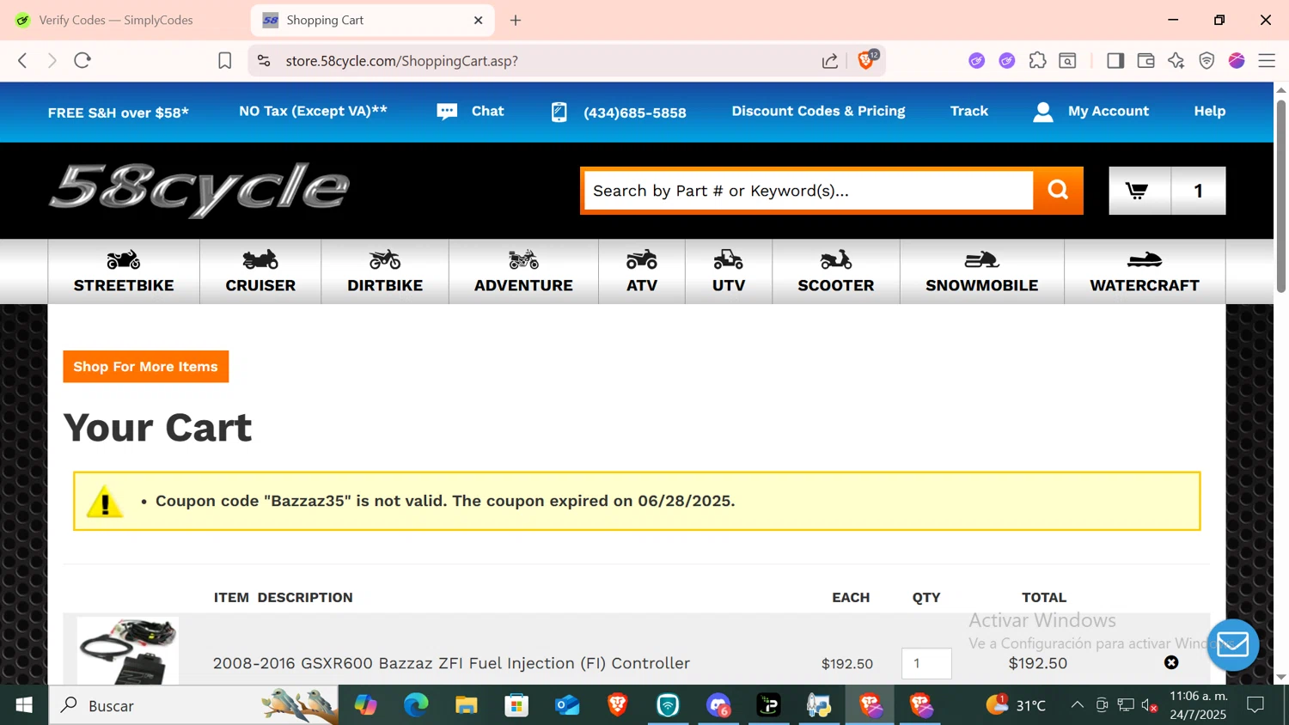The height and width of the screenshot is (725, 1289).
Task: Open the Scooter category
Action: (x=836, y=271)
